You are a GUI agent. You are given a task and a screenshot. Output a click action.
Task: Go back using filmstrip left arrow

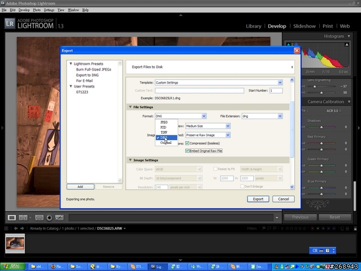coord(16,228)
